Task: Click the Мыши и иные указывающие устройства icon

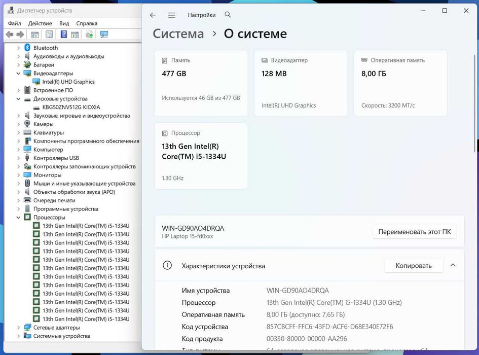Action: click(27, 183)
